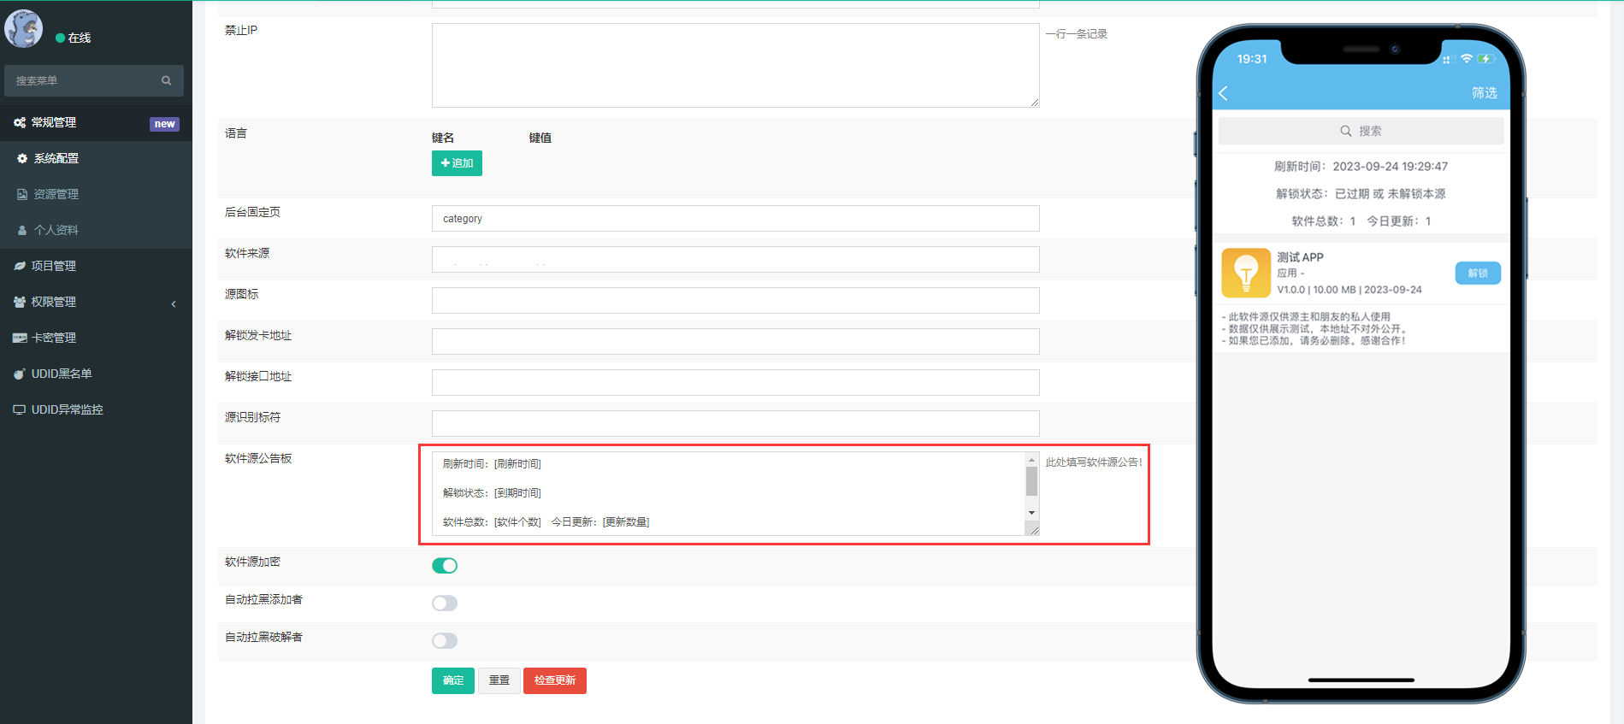Click the 源图标 input field
The width and height of the screenshot is (1624, 724).
click(735, 301)
